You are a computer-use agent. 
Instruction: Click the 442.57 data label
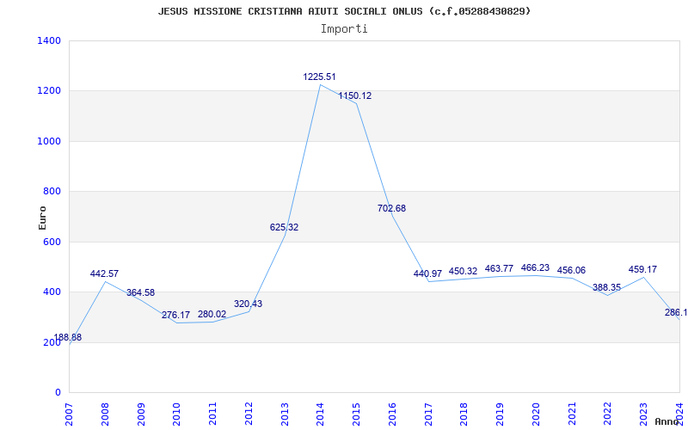click(104, 273)
